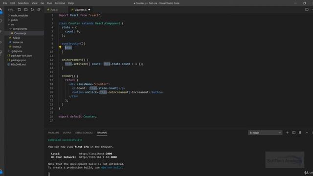Create a new file in Explorer
This screenshot has height=176, width=313.
click(x=20, y=10)
